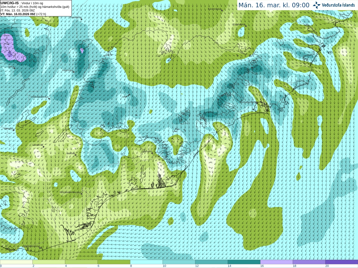Click the Veðurstofa Íslands logo icon

click(x=317, y=5)
